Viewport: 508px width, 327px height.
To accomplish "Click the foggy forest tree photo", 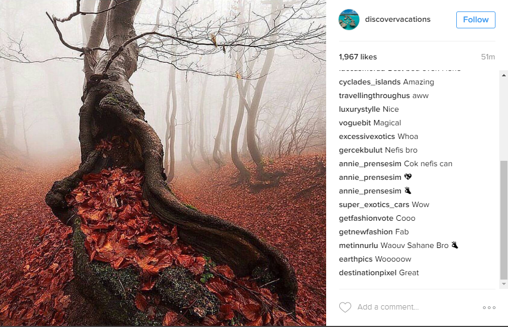I will pos(163,163).
